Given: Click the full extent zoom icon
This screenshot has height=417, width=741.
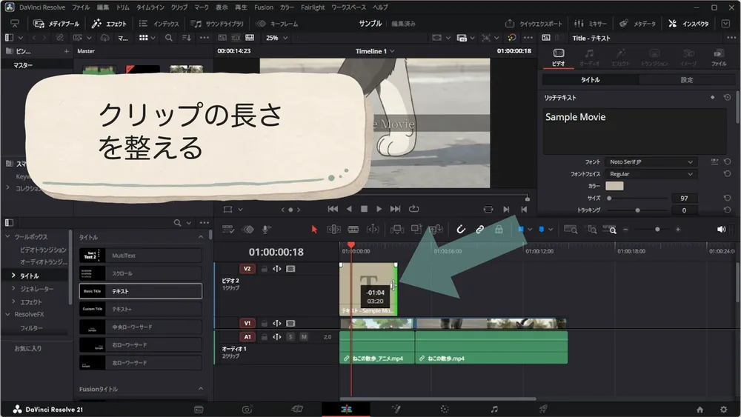Looking at the screenshot, I should [x=571, y=230].
